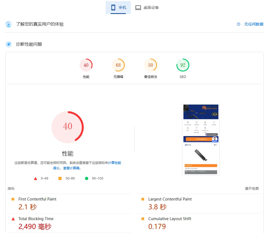Open the 查看计算器 link
The height and width of the screenshot is (233, 273).
(72, 168)
